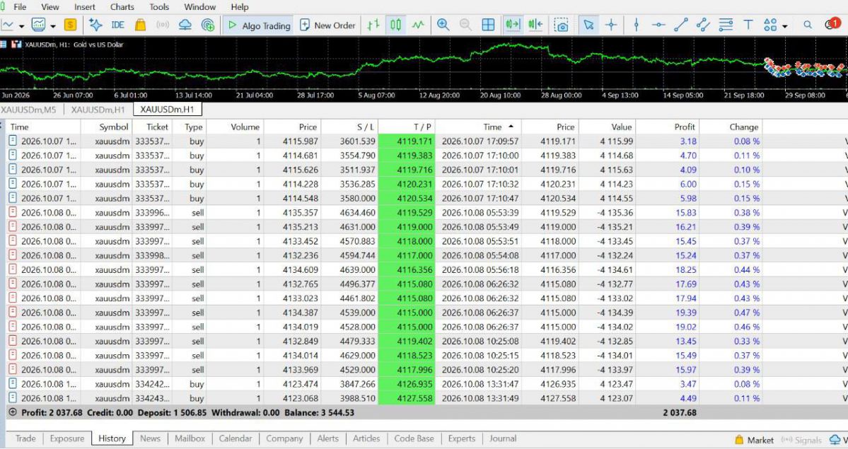Open the Tools menu
Viewport: 848px width, 449px height.
(x=159, y=7)
